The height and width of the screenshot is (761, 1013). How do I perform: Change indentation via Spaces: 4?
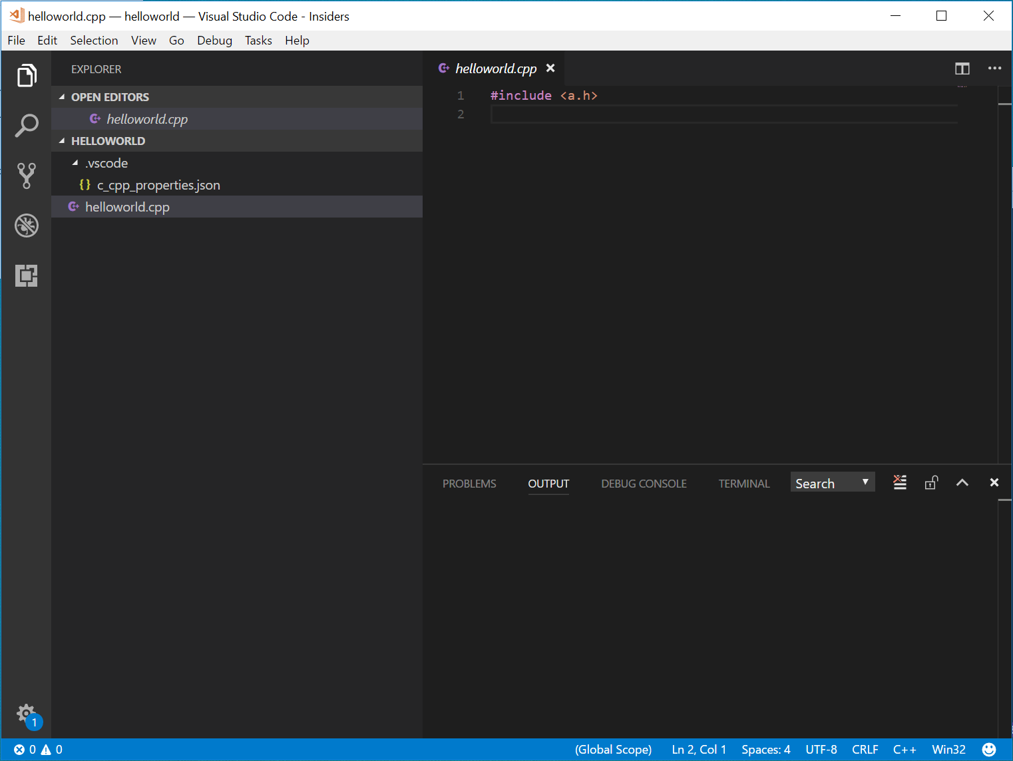[766, 750]
